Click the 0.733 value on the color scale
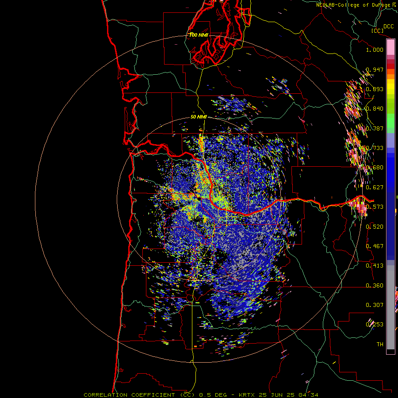This screenshot has height=398, width=398. tap(375, 148)
